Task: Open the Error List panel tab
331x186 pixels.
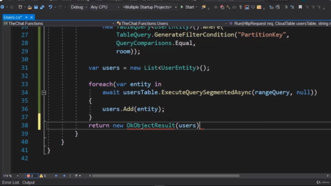Action: pyautogui.click(x=10, y=182)
